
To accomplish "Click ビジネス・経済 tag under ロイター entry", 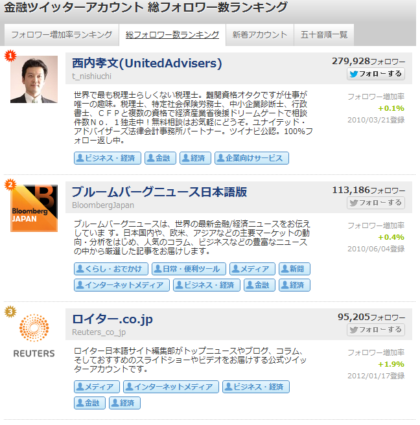I will [x=256, y=387].
